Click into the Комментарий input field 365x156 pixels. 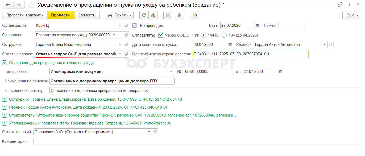point(193,142)
